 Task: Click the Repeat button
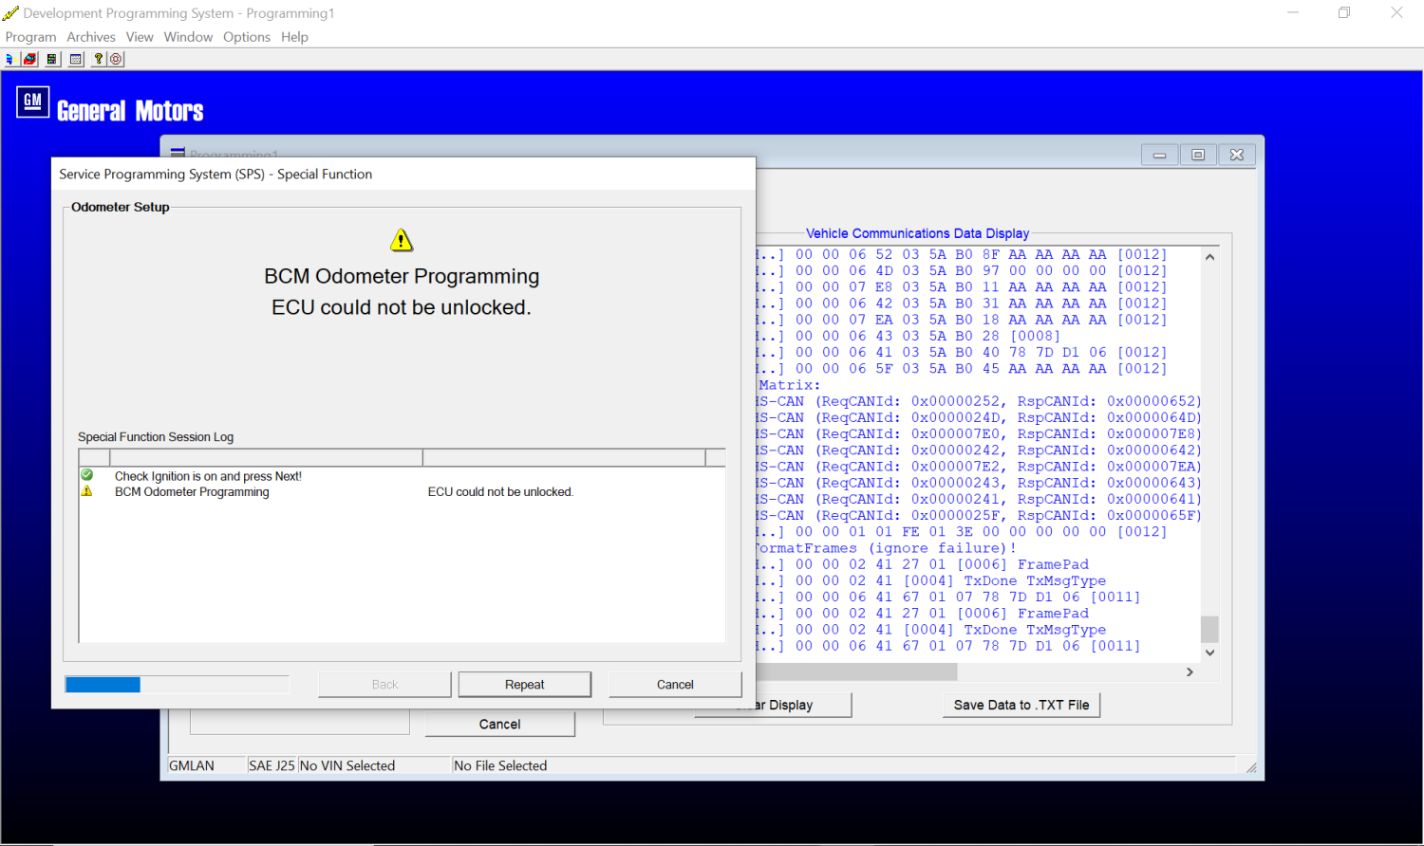pyautogui.click(x=525, y=685)
